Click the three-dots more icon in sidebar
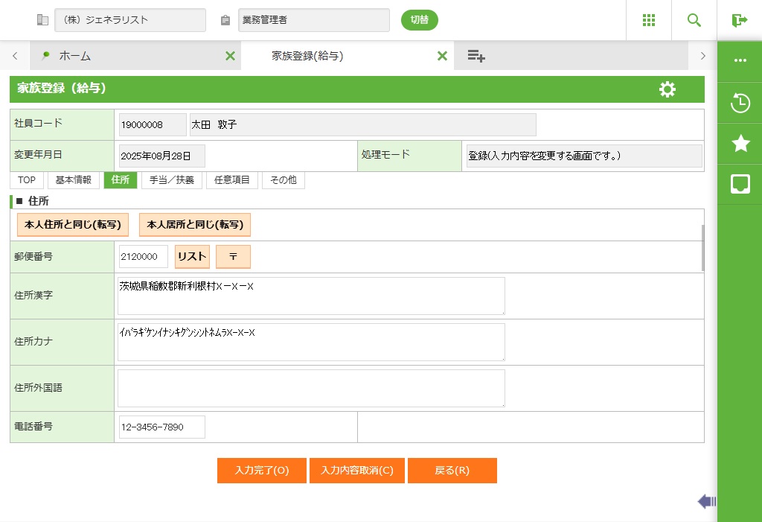 click(740, 60)
